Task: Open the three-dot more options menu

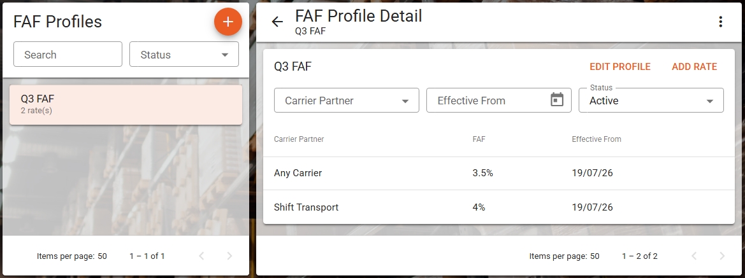Action: [720, 22]
